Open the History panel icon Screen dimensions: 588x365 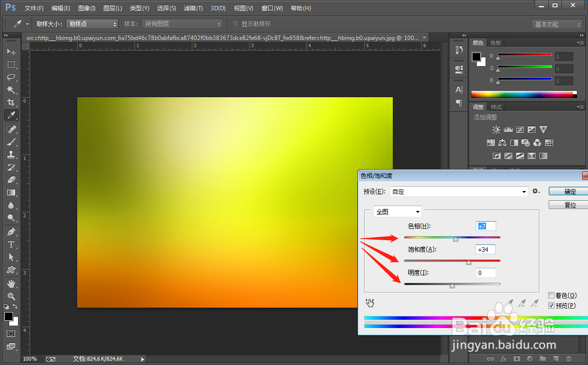click(459, 50)
